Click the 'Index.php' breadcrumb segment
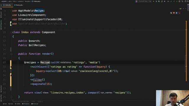The width and height of the screenshot is (189, 106). (36, 1)
